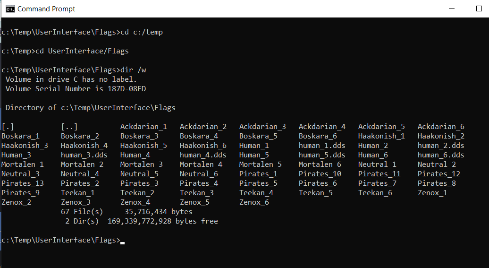Select the human_5.dds file name
489x268 pixels.
(322, 155)
